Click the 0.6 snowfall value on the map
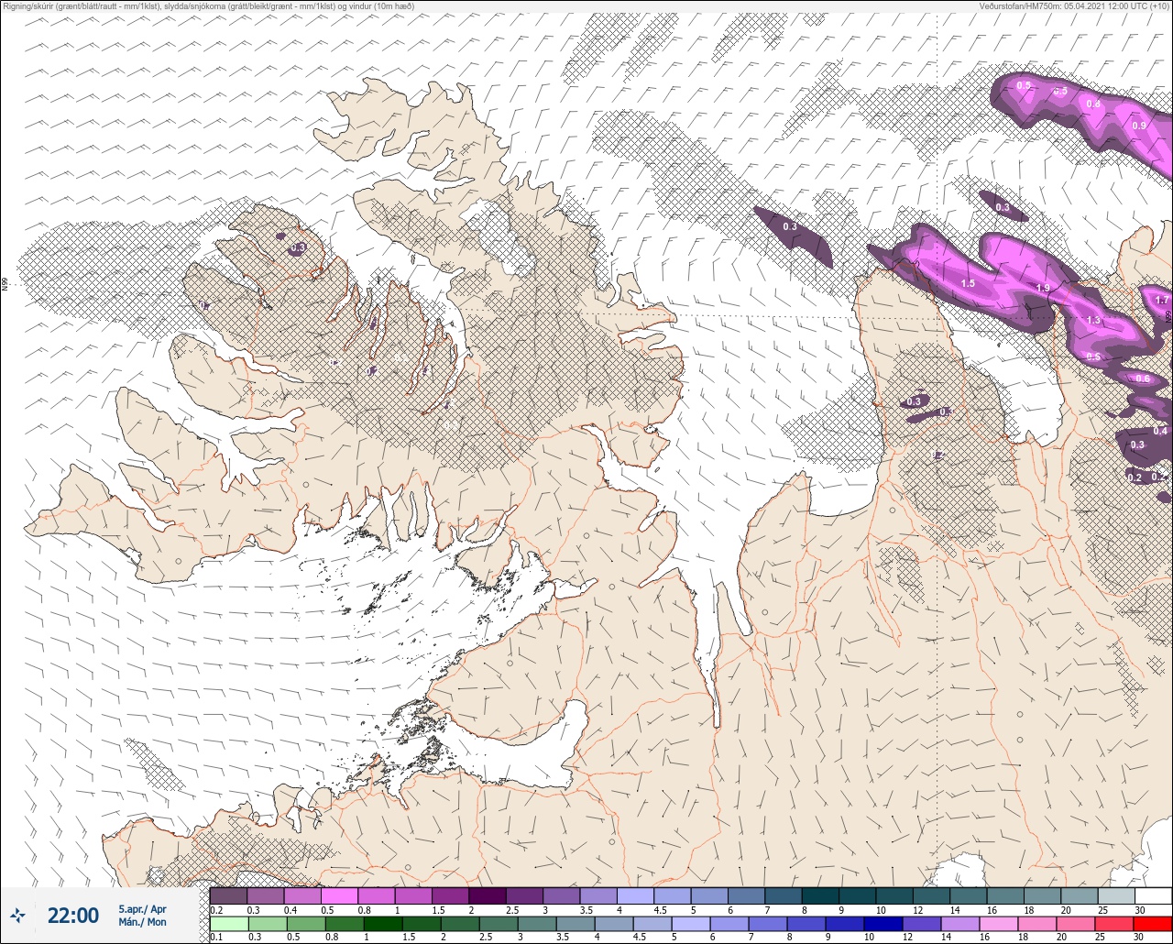This screenshot has height=944, width=1173. pyautogui.click(x=1143, y=379)
